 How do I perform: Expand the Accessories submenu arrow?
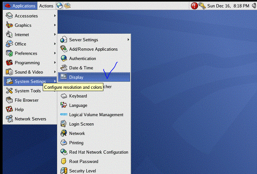[x=55, y=16]
